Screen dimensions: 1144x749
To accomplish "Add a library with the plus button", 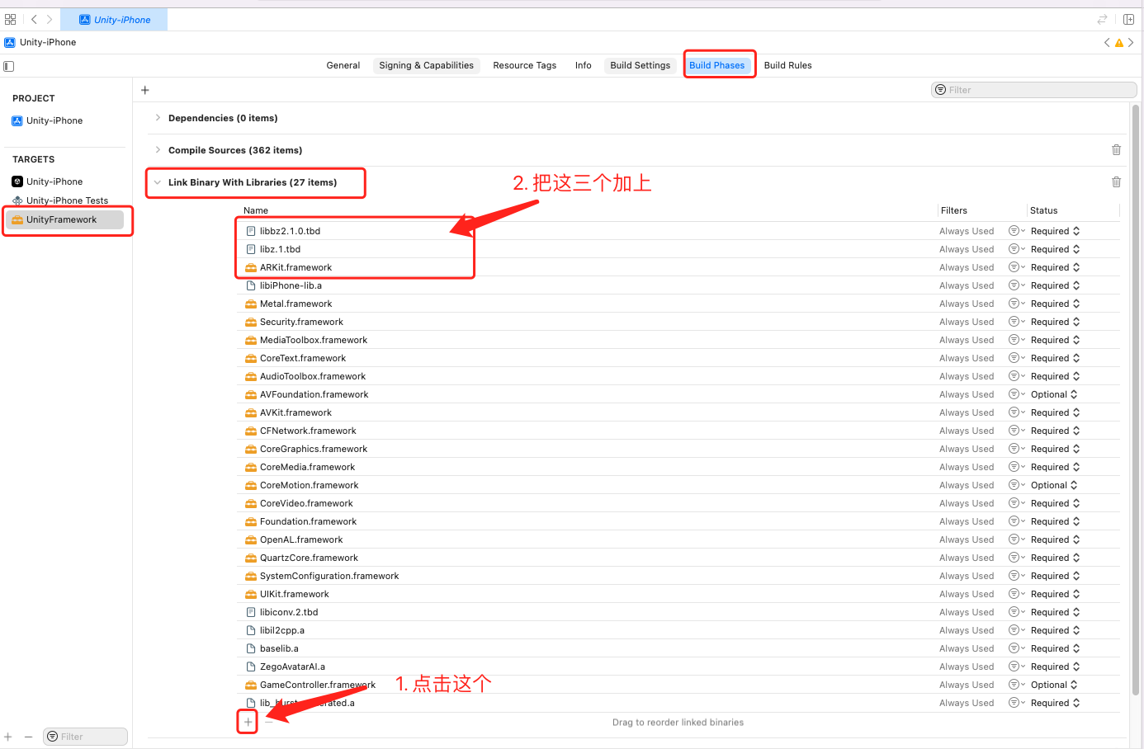I will pyautogui.click(x=248, y=722).
